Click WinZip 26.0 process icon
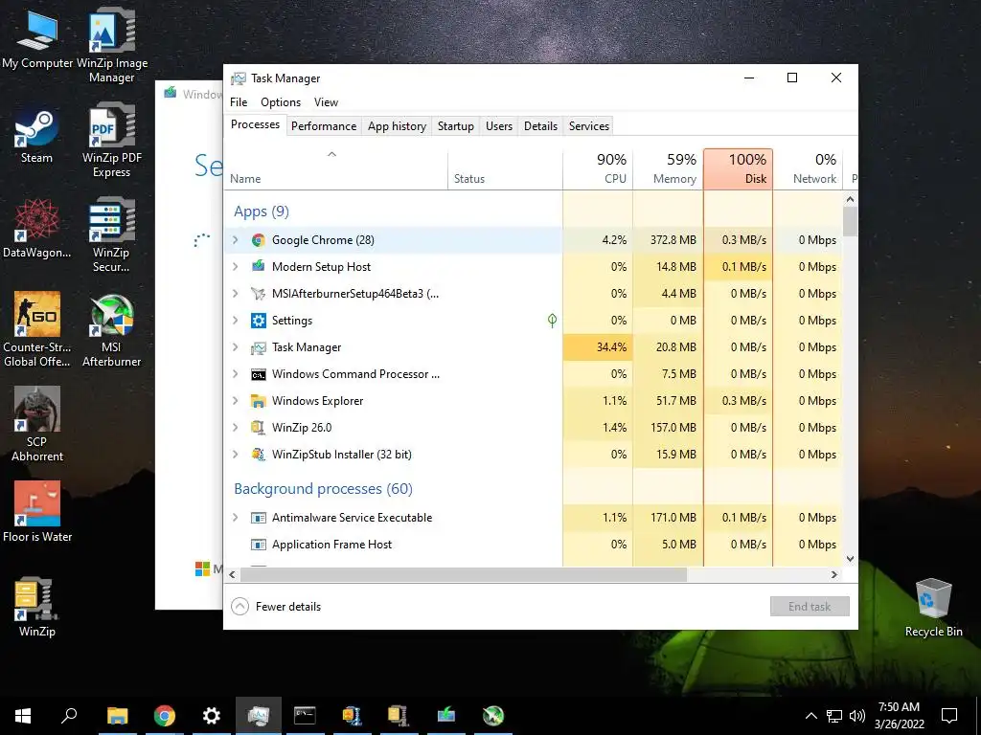 [x=259, y=428]
